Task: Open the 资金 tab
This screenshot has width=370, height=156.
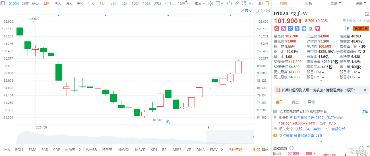Action: [x=295, y=102]
